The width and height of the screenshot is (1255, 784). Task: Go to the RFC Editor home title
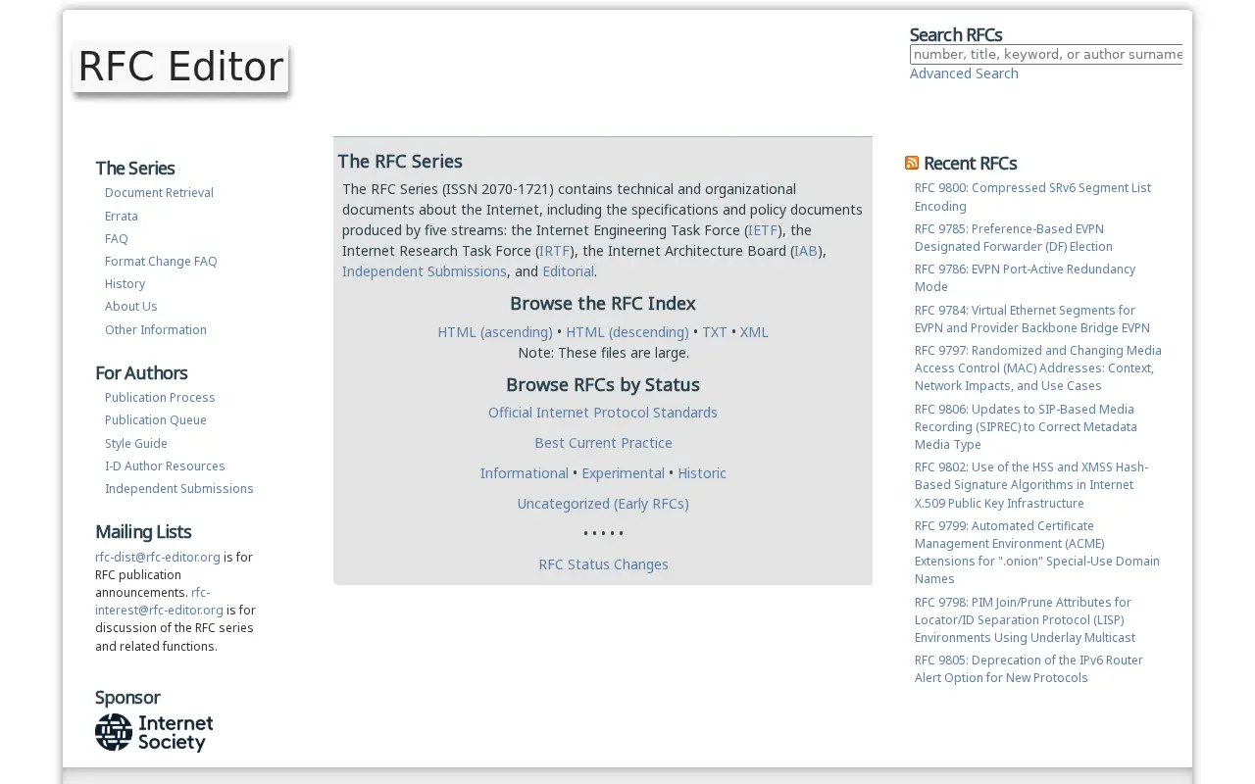tap(180, 67)
